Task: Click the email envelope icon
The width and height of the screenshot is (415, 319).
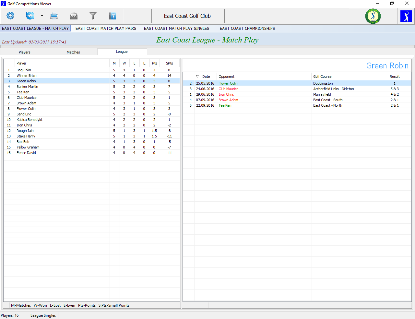Action: pos(74,16)
